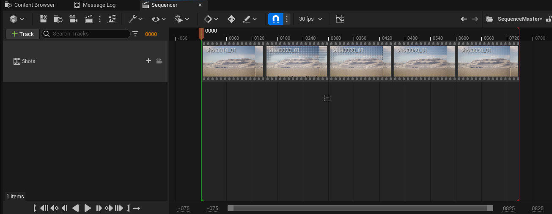Select the shot0050_01 clip thumbnail
Viewport: 552px width, 214px height.
tap(488, 61)
